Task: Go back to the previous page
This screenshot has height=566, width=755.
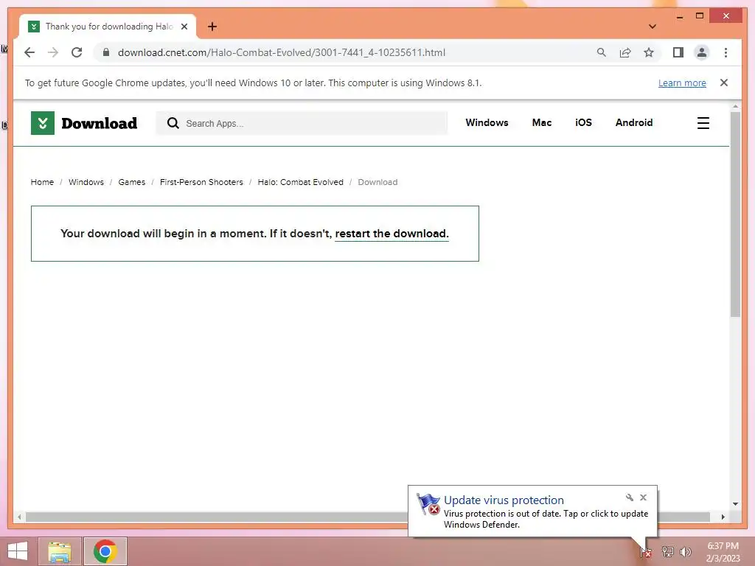Action: tap(29, 52)
